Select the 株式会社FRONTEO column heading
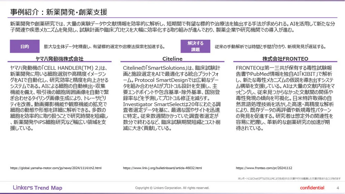The image size is (345, 194). click(285, 59)
